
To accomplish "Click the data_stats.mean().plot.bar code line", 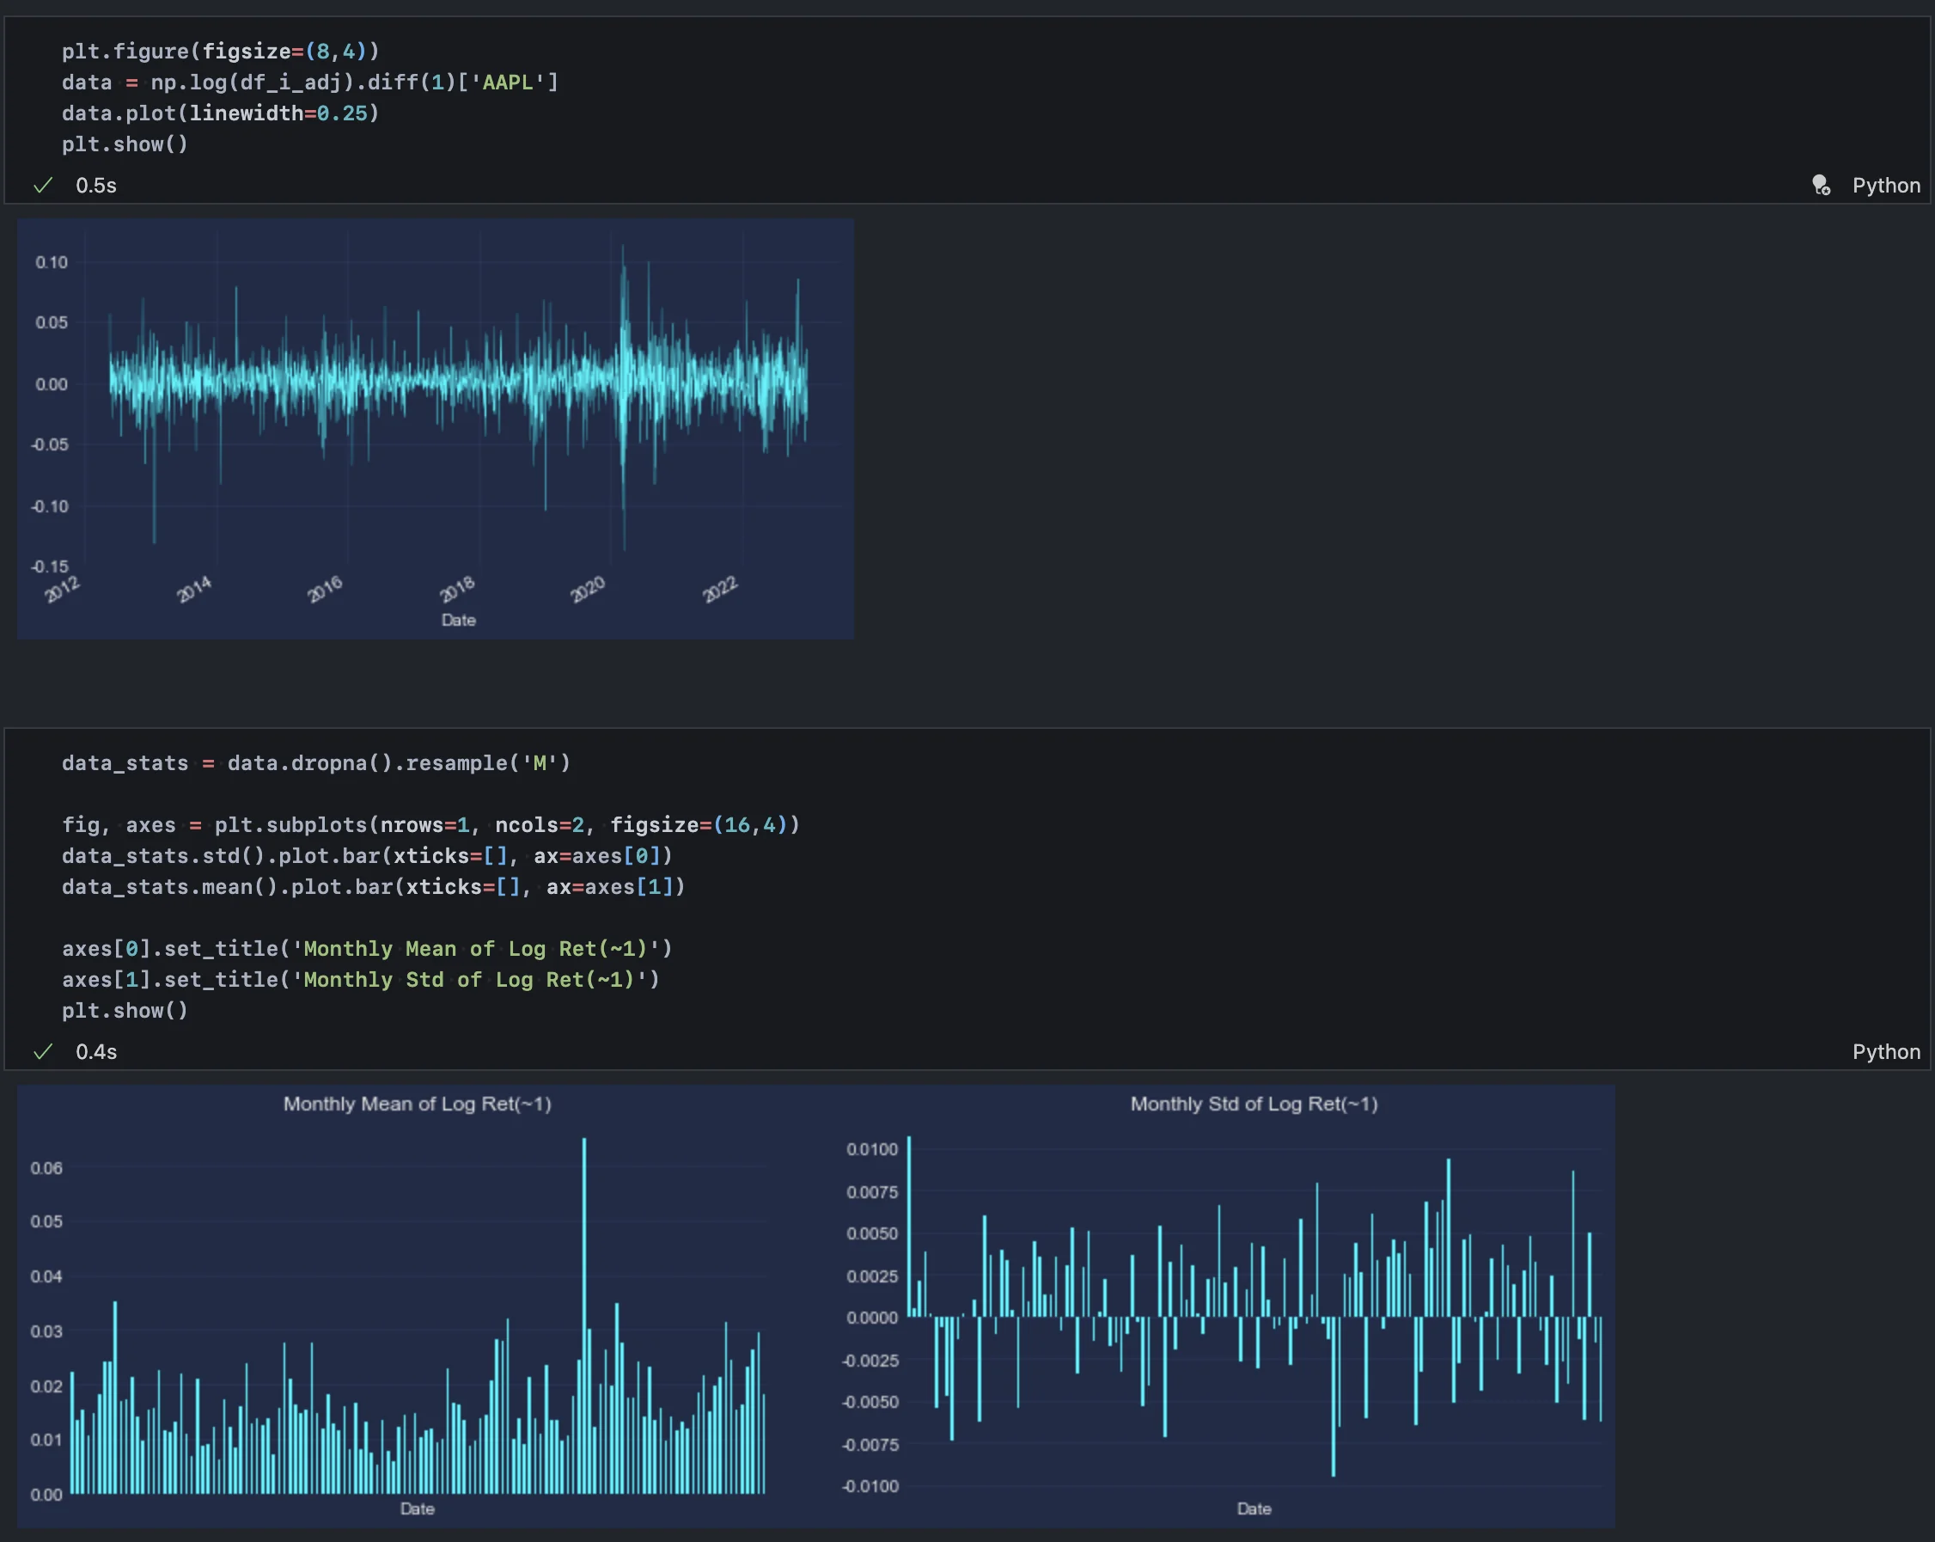I will [374, 887].
